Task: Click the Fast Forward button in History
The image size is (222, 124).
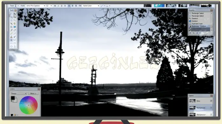Action: pos(200,33)
